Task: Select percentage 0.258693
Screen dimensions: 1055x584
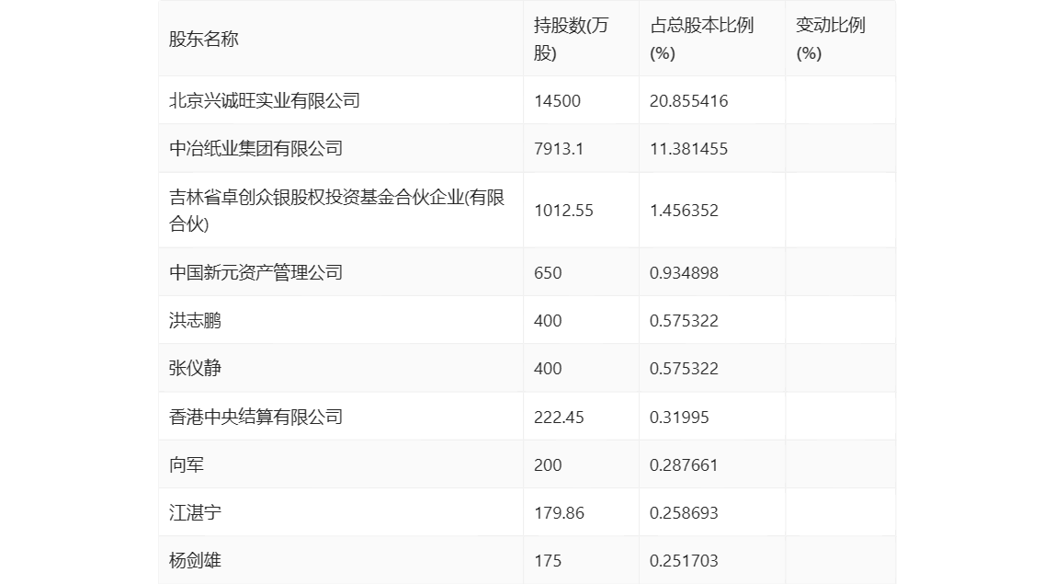Action: point(684,513)
